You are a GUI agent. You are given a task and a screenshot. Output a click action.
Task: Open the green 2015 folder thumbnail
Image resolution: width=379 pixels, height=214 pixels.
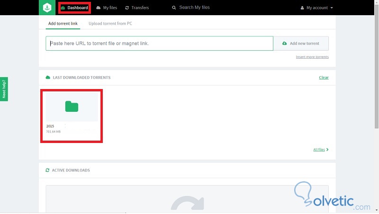coord(72,107)
